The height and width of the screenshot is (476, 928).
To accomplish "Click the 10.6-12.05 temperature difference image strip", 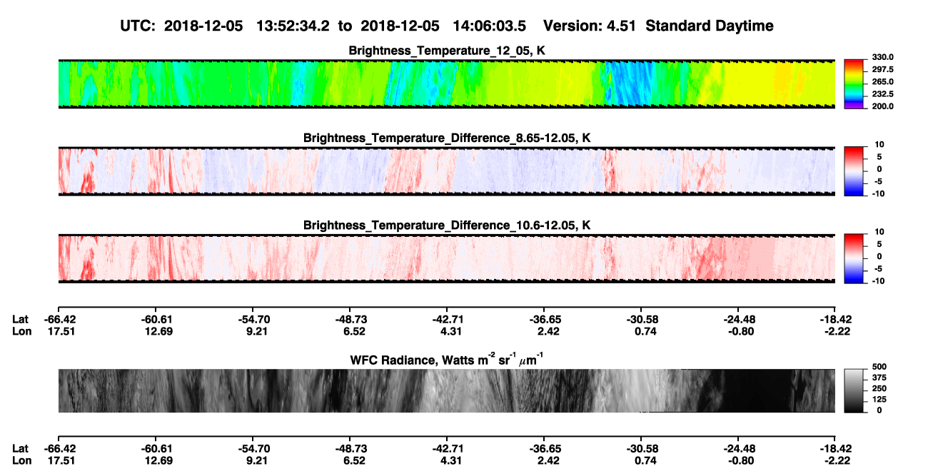I will (x=446, y=258).
